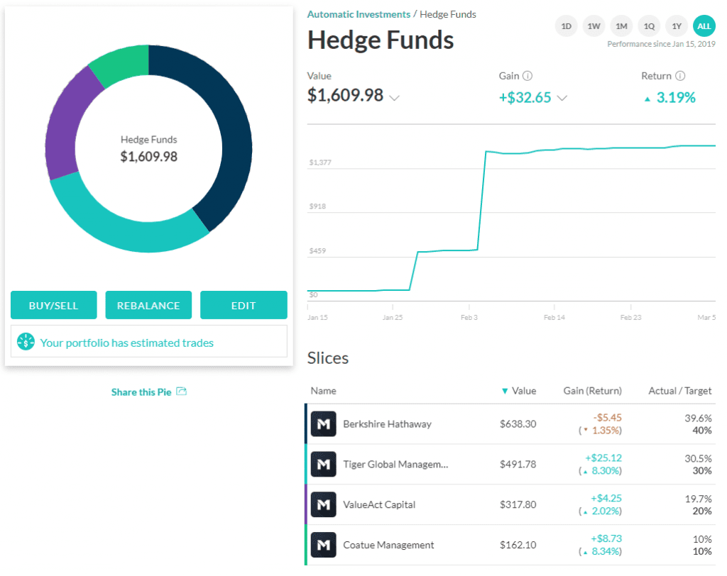This screenshot has height=576, width=727.
Task: Click the +$25.12 gain value
Action: pyautogui.click(x=603, y=458)
